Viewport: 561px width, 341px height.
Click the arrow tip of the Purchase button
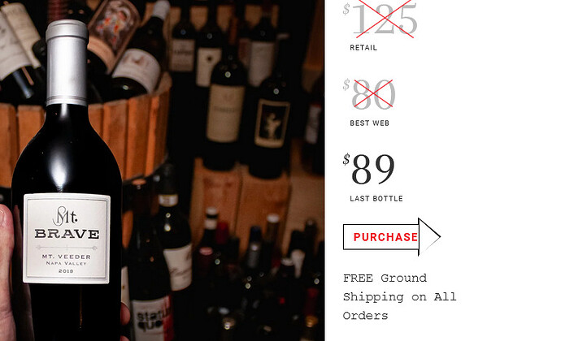point(430,236)
